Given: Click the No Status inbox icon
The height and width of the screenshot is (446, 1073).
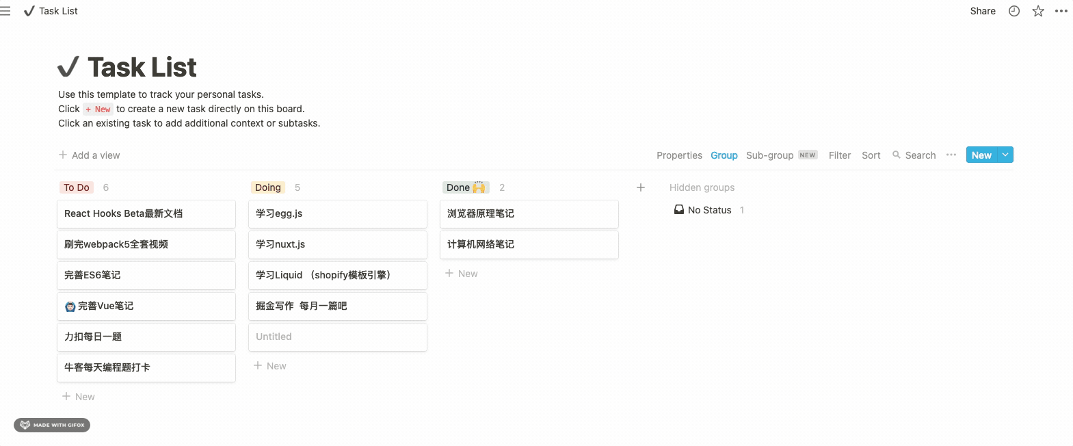Looking at the screenshot, I should [x=679, y=210].
